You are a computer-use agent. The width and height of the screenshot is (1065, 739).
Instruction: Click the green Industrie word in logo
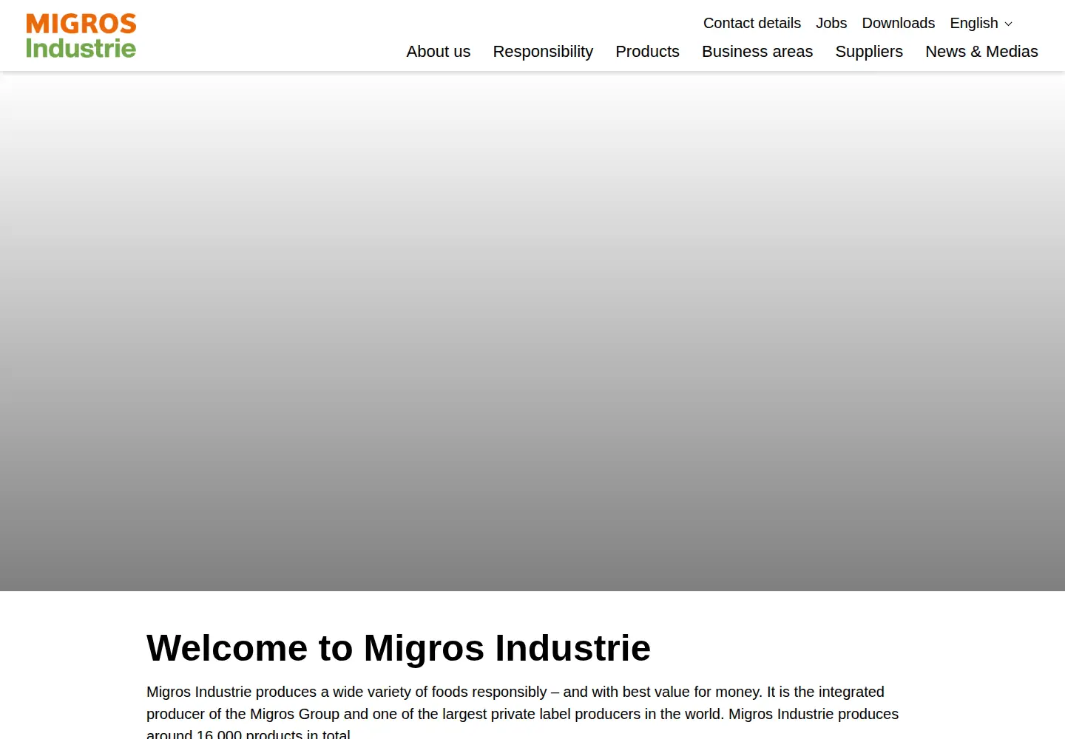81,48
